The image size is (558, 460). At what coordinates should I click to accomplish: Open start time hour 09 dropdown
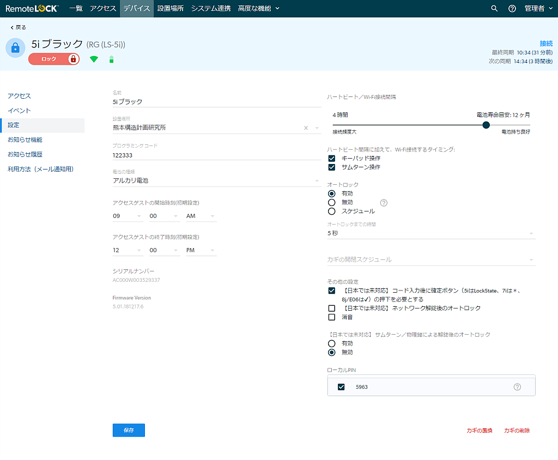tap(128, 216)
